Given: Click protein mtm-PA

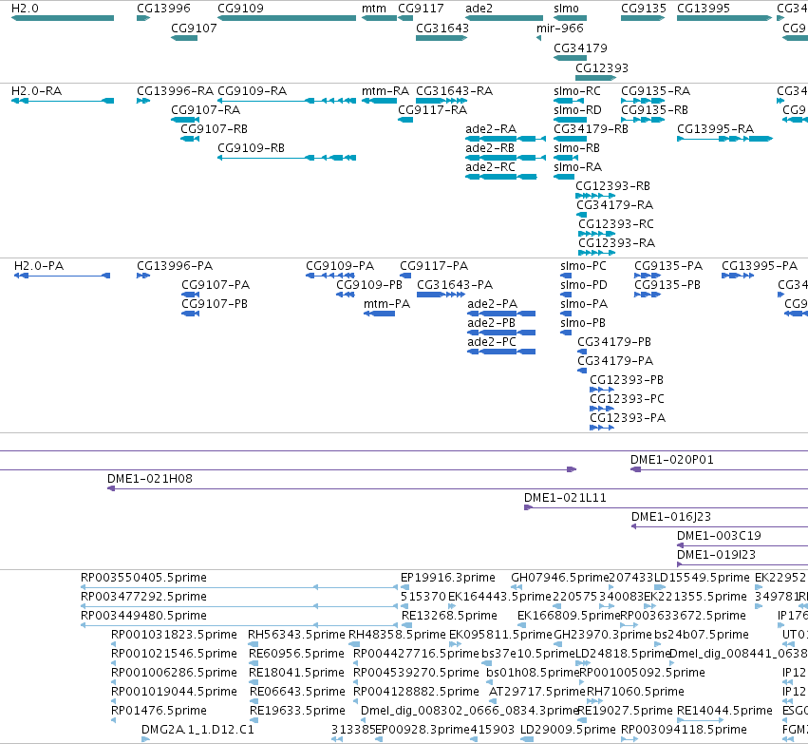Looking at the screenshot, I should tap(379, 314).
